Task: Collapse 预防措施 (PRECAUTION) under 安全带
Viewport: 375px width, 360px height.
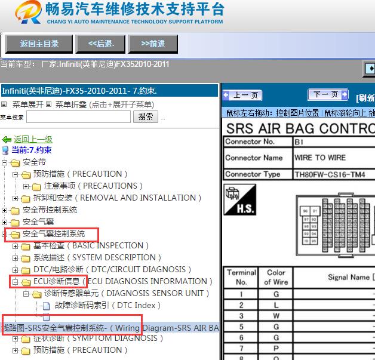Action: [x=15, y=174]
